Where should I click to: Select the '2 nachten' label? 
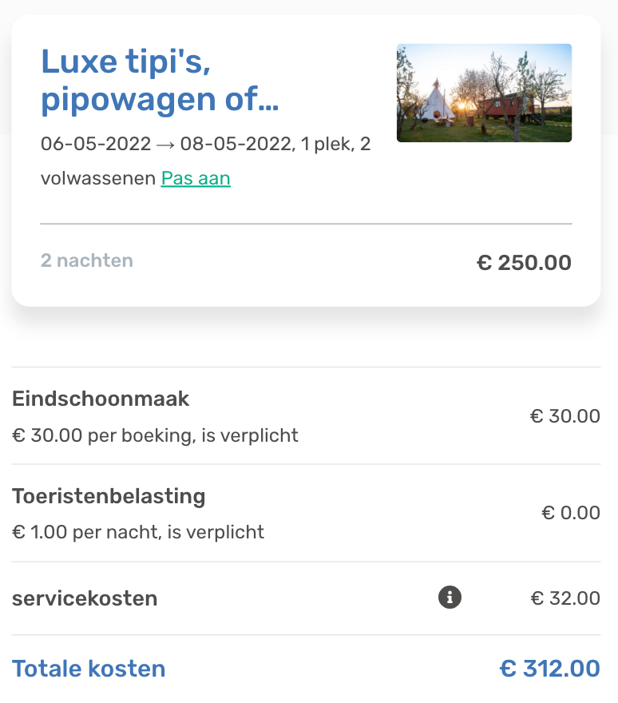87,260
